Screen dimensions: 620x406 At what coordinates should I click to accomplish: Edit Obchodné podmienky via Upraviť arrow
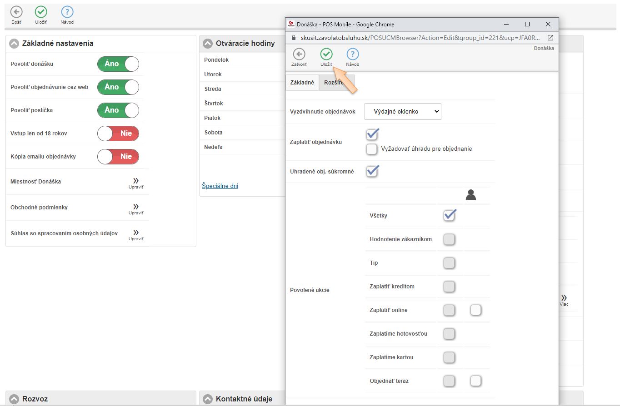[135, 208]
